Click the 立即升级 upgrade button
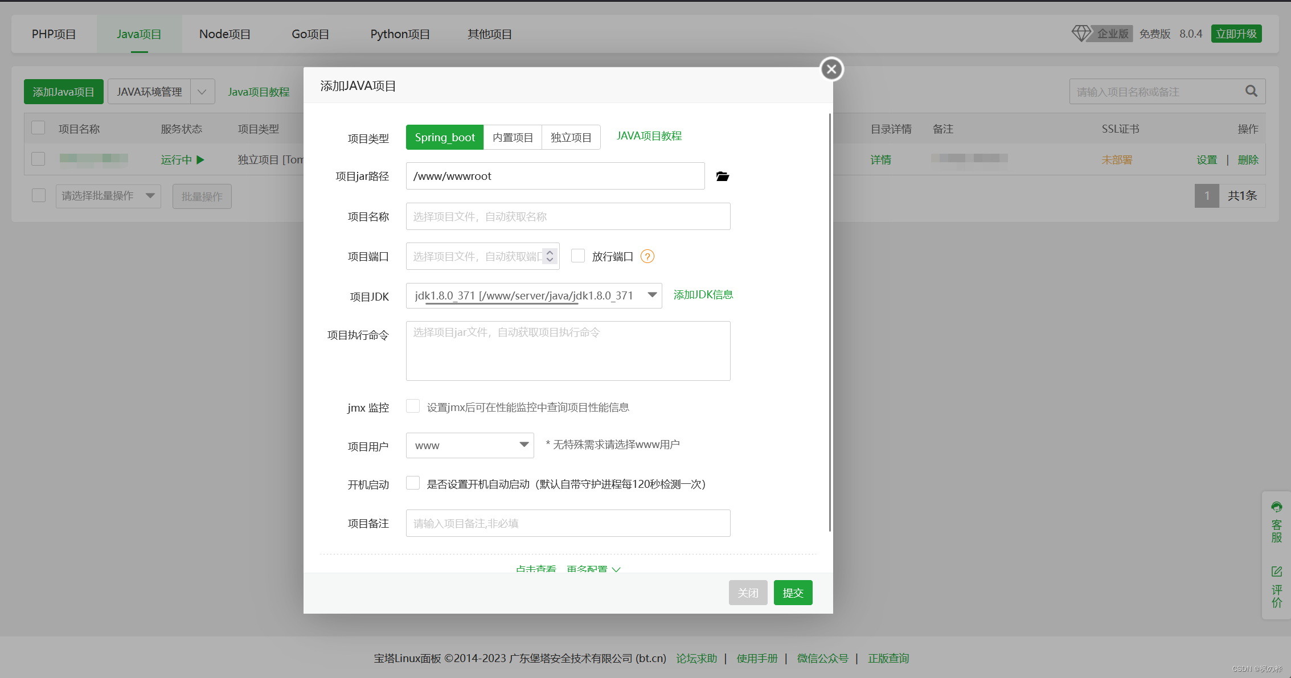The width and height of the screenshot is (1291, 678). 1236,34
